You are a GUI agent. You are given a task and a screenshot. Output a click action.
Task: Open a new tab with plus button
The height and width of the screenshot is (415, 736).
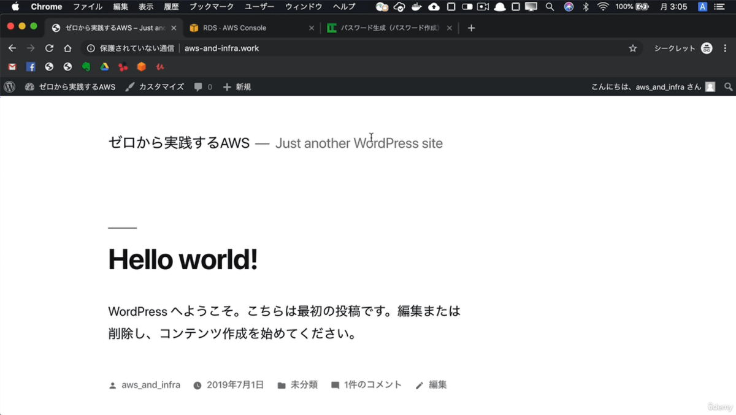tap(471, 28)
